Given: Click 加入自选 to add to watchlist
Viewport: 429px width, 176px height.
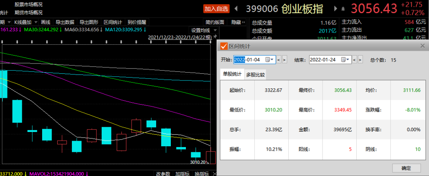Looking at the screenshot, I should point(216,8).
